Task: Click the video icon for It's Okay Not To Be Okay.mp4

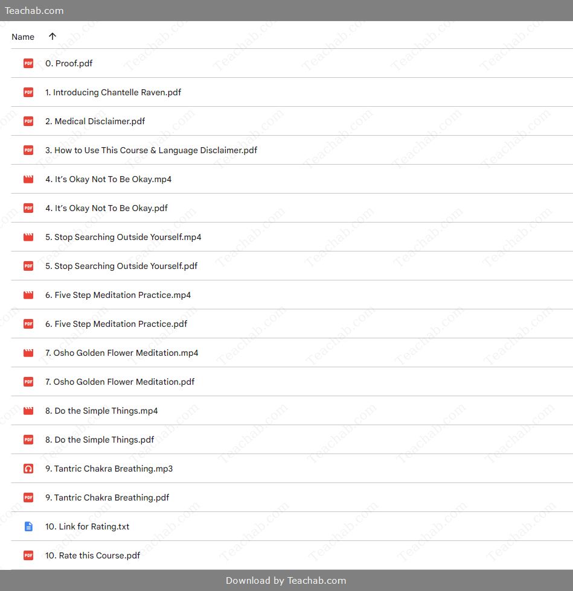Action: (x=28, y=179)
